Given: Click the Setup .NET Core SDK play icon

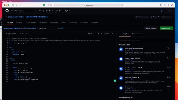Looking at the screenshot, I should [x=121, y=78].
